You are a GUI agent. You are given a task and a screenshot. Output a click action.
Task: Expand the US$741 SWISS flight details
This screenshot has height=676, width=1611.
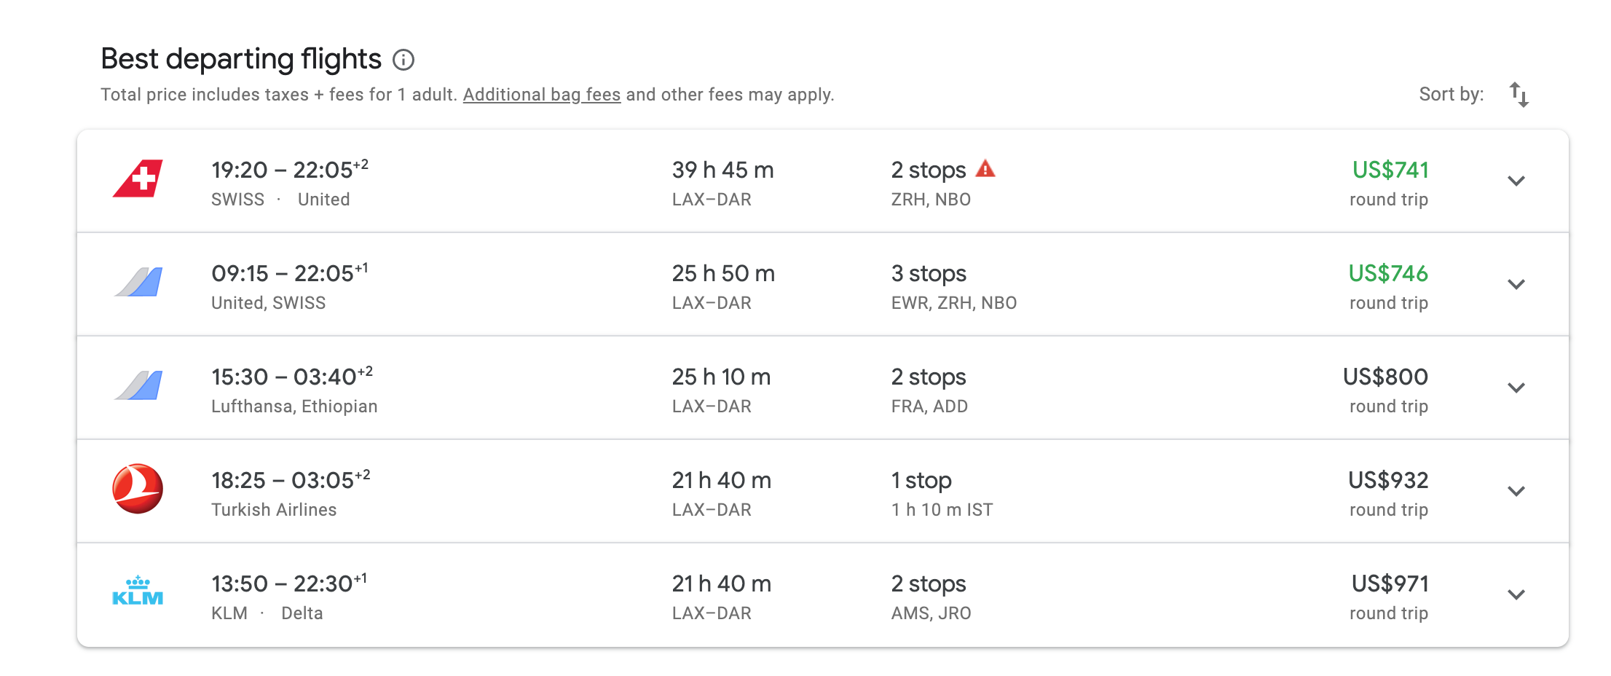pyautogui.click(x=1516, y=181)
